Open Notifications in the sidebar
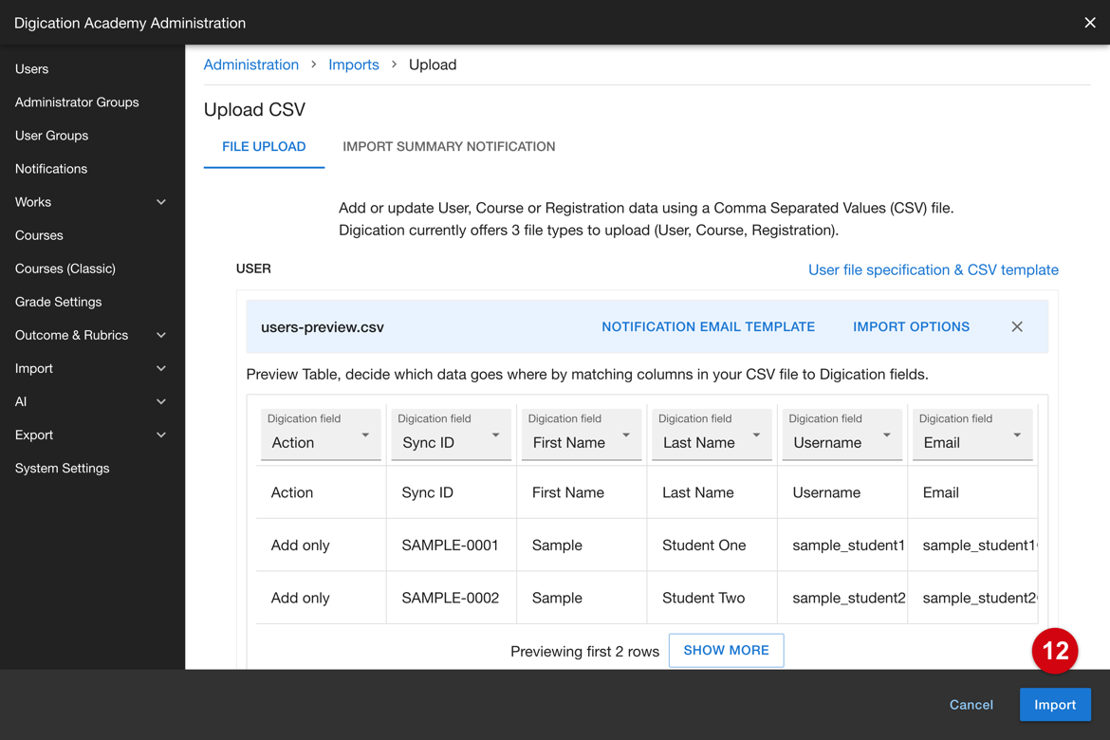This screenshot has height=740, width=1110. coord(51,169)
